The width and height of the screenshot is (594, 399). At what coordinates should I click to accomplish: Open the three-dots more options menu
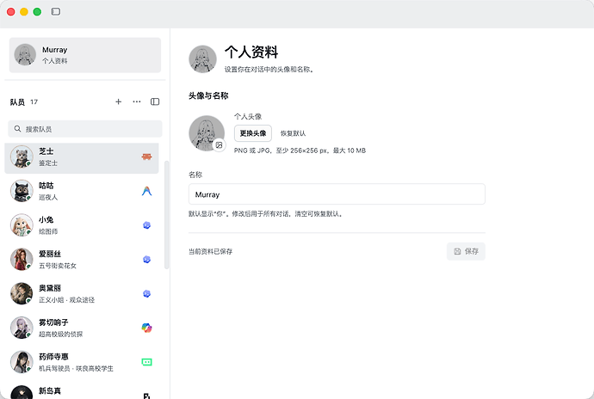coord(137,101)
